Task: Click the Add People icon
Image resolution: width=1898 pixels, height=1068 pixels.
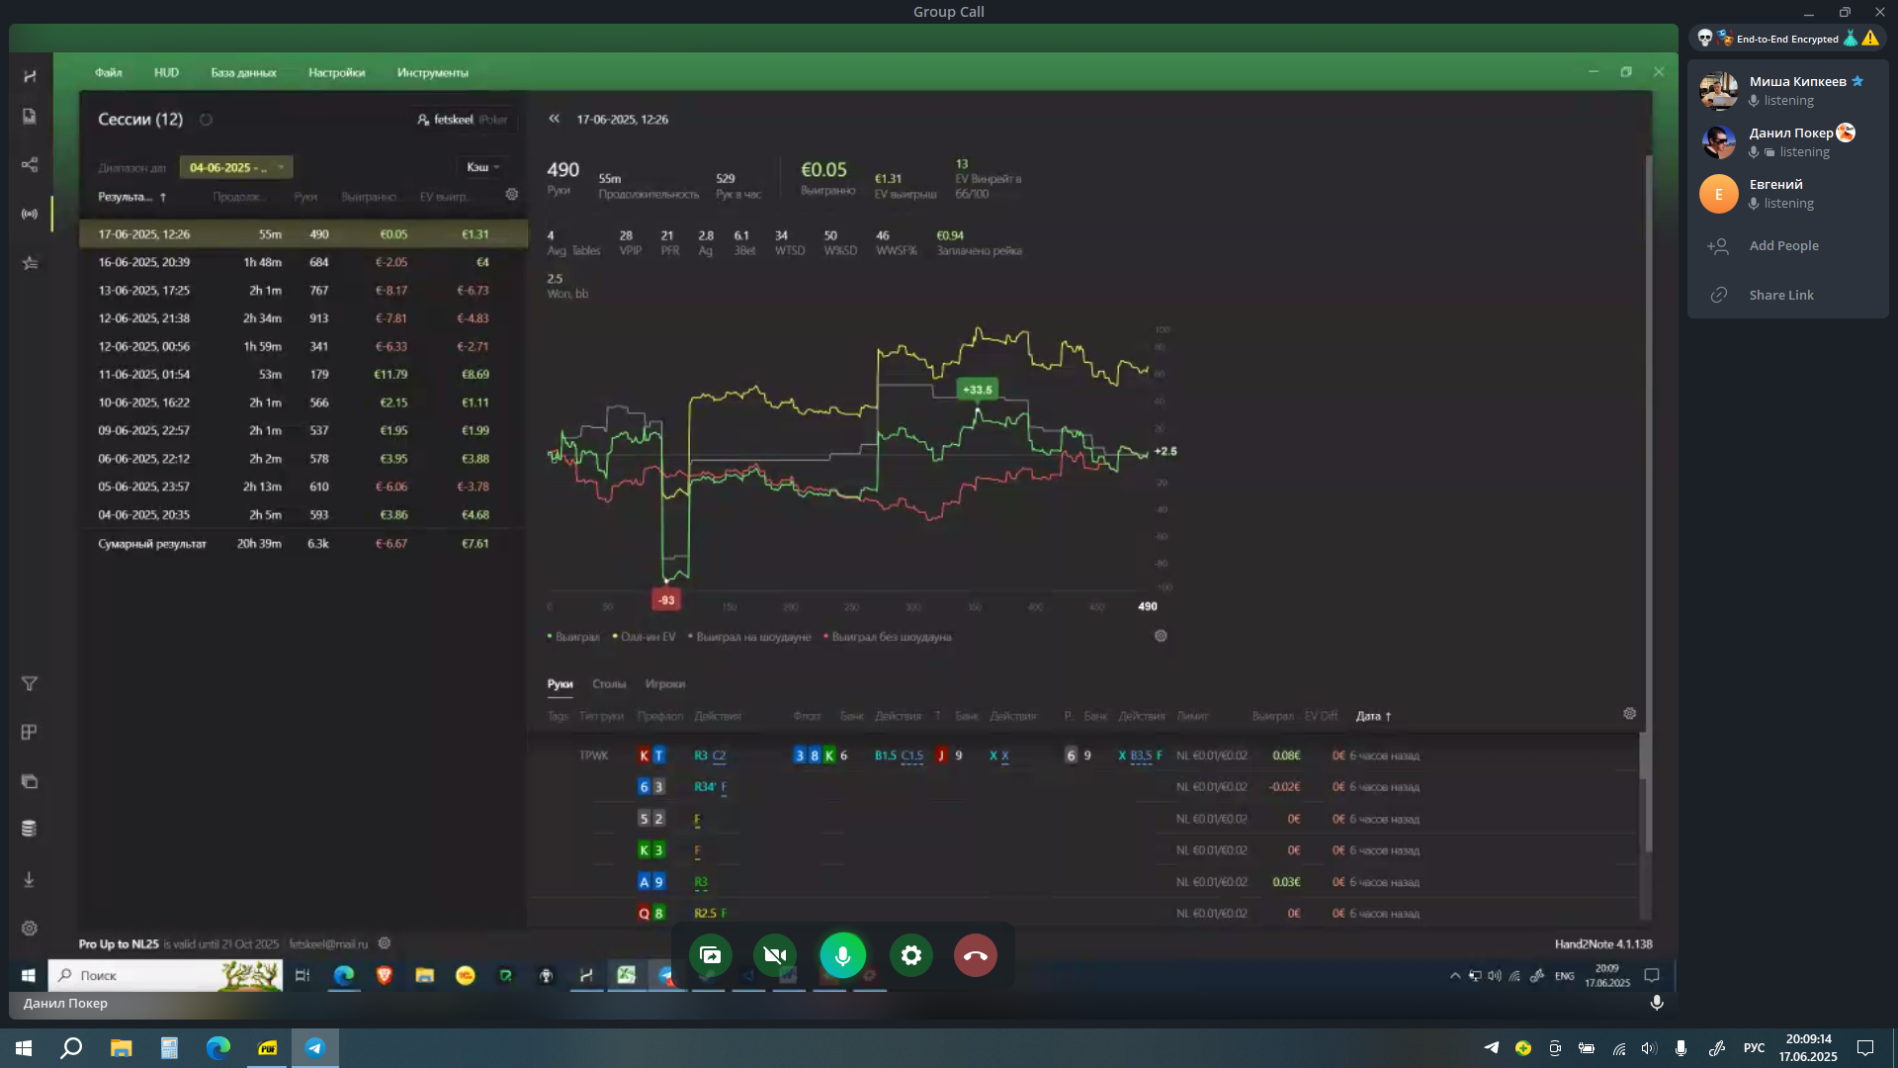Action: click(1718, 246)
